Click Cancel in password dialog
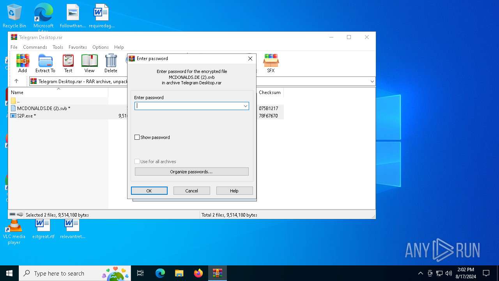499x281 pixels. tap(191, 190)
